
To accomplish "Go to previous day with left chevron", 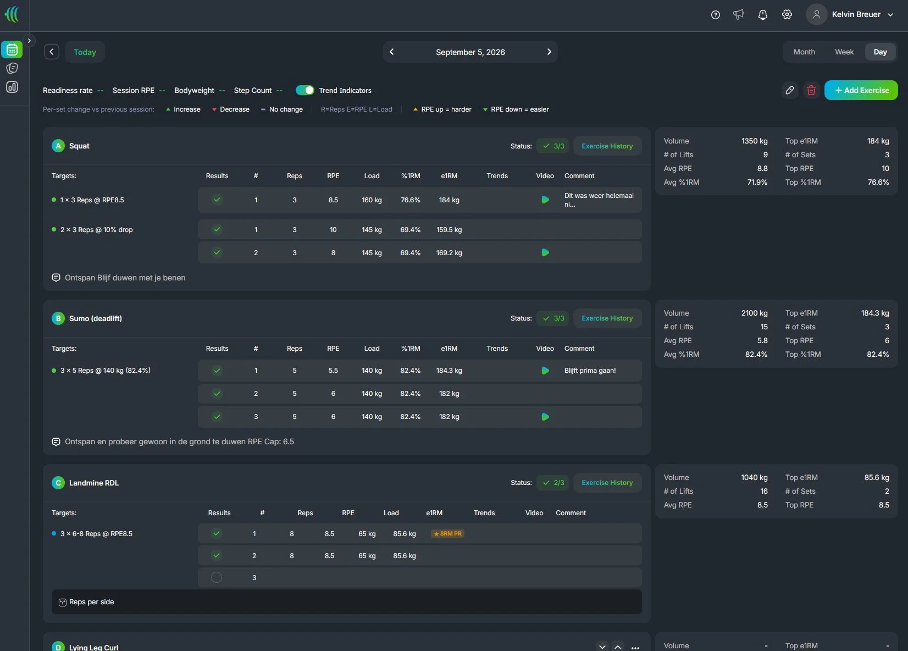I will point(392,52).
